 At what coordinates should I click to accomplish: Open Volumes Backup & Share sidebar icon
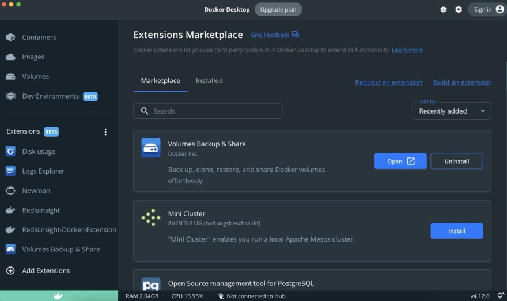(x=10, y=249)
